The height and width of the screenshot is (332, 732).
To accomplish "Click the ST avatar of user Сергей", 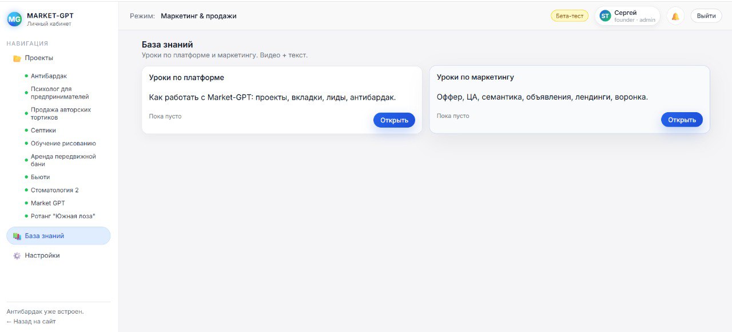I will [604, 15].
